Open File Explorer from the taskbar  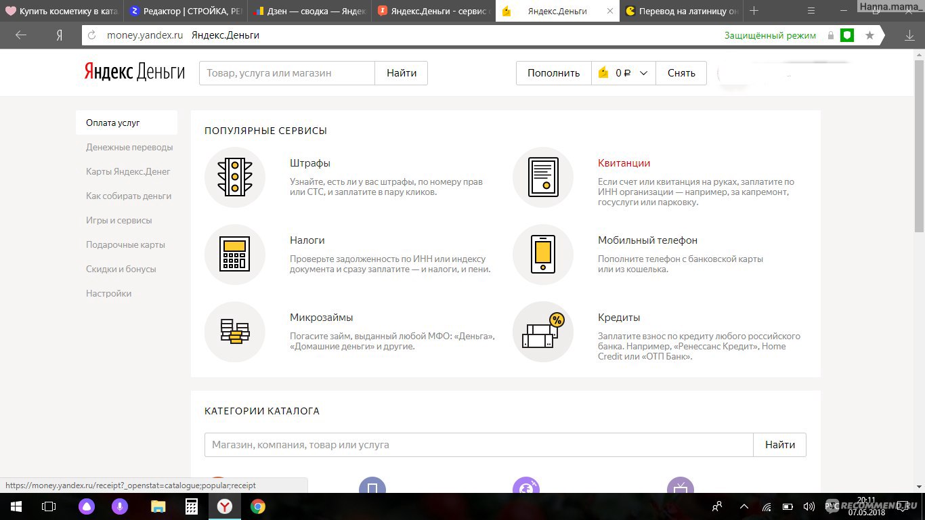pyautogui.click(x=158, y=506)
